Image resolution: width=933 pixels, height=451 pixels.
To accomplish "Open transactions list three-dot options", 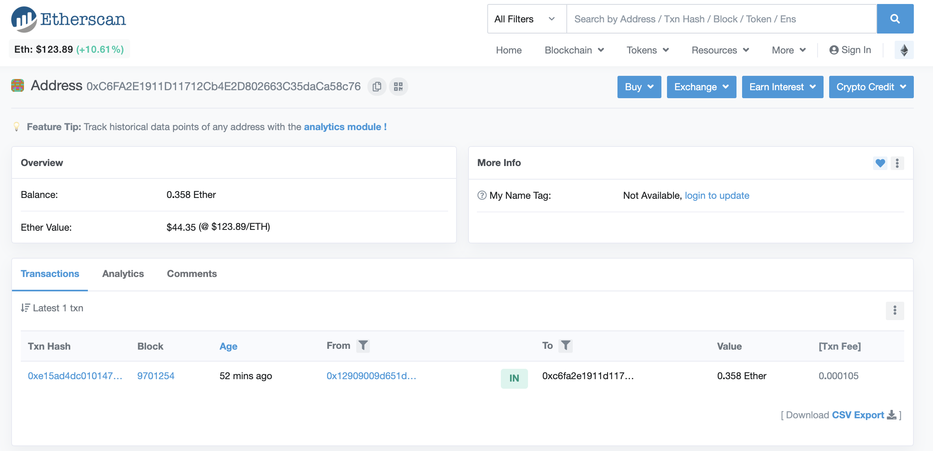I will pos(895,311).
